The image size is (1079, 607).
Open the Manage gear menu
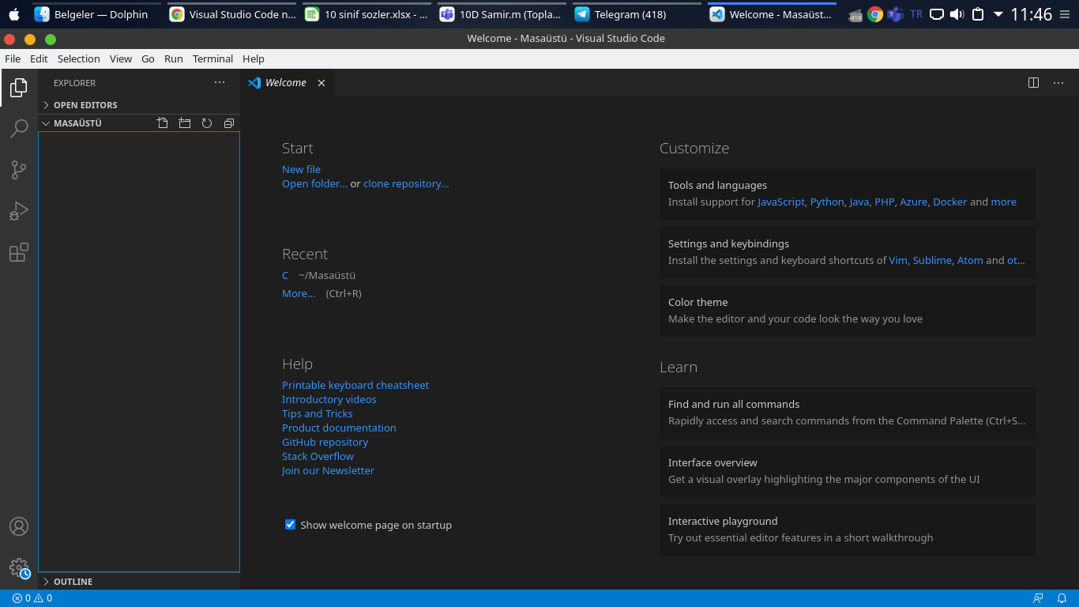point(19,567)
